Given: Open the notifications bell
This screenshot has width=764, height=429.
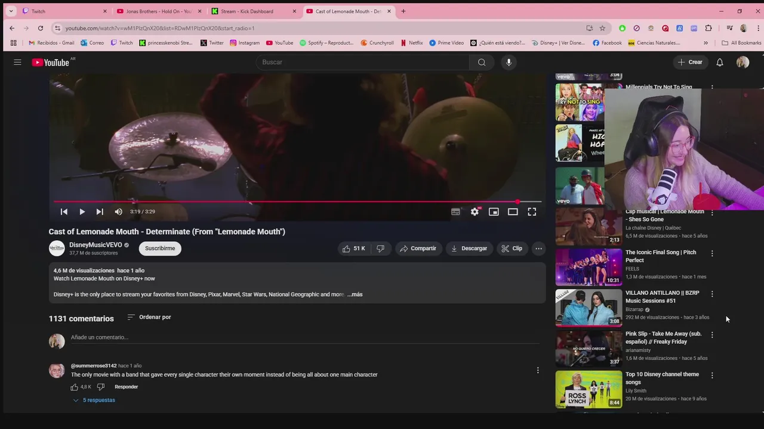Looking at the screenshot, I should tap(720, 62).
